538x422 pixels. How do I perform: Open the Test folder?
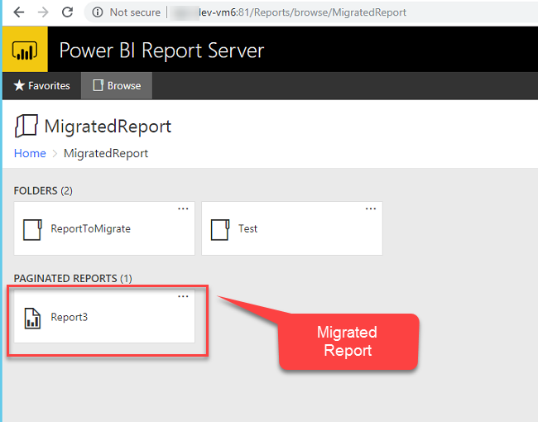pos(292,228)
